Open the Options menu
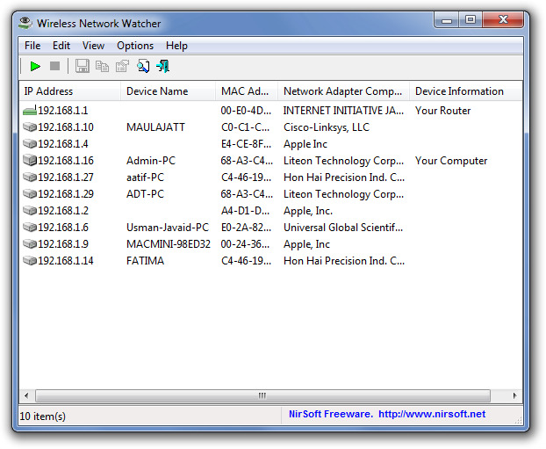The width and height of the screenshot is (546, 449). click(x=135, y=46)
